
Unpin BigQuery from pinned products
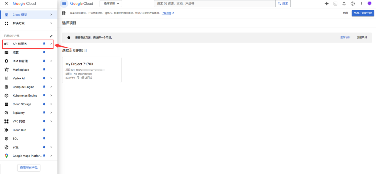tap(44, 113)
